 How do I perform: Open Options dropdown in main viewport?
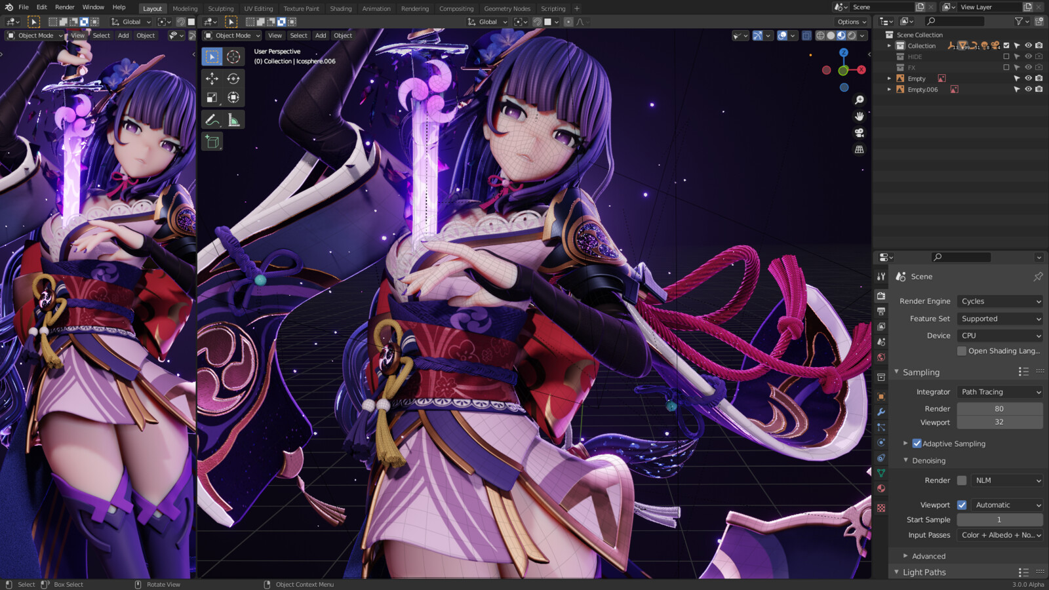coord(852,22)
